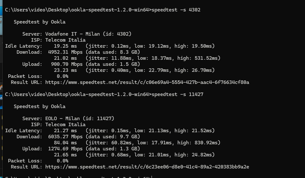Select the Vodafone IT - Milan server line

point(77,34)
